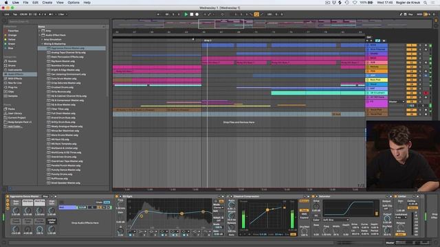Toggle EQ Eight device activator

pyautogui.click(x=118, y=197)
